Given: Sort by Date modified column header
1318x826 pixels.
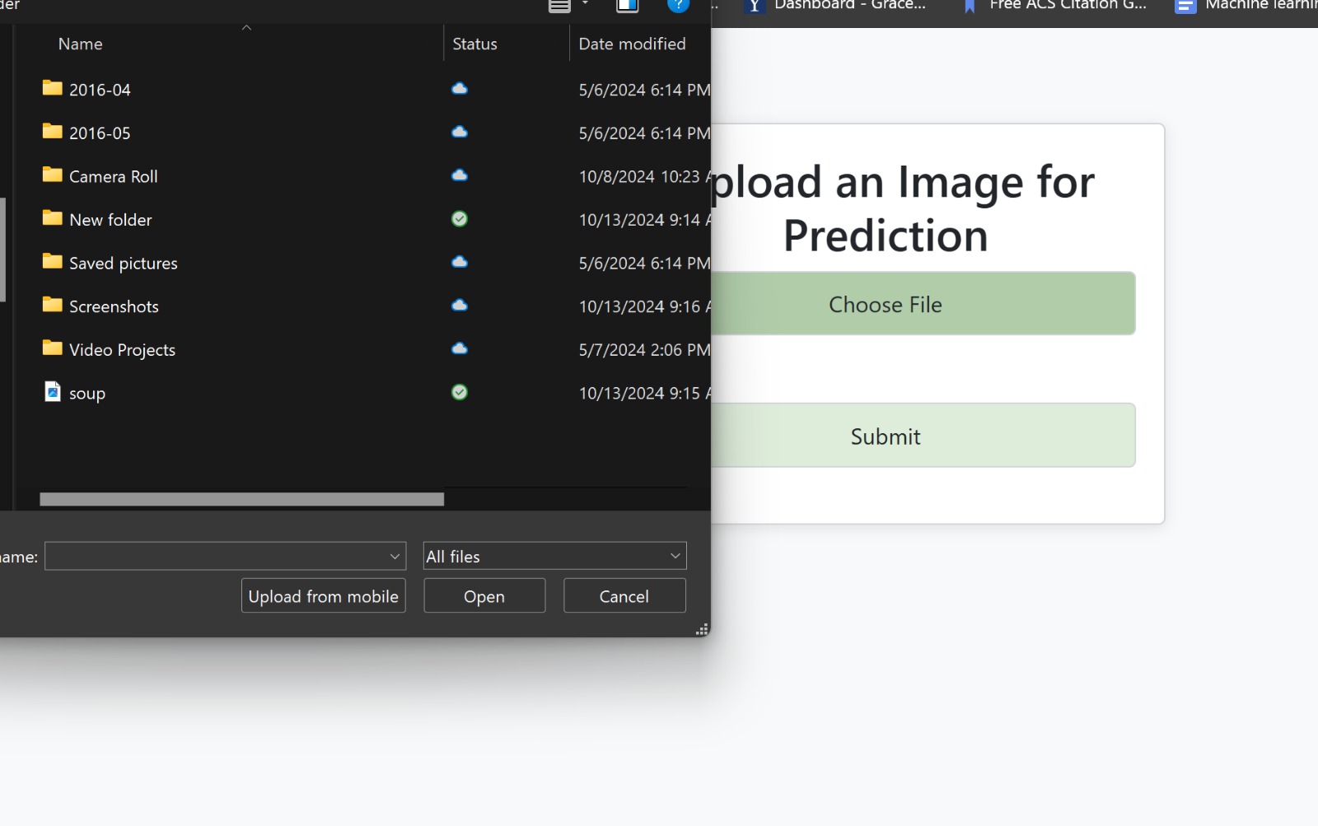Looking at the screenshot, I should point(632,44).
